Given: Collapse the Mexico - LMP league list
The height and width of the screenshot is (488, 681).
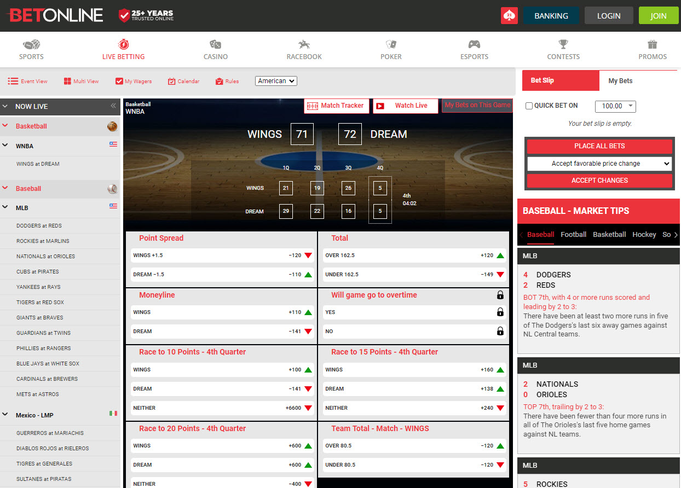Looking at the screenshot, I should 5,415.
